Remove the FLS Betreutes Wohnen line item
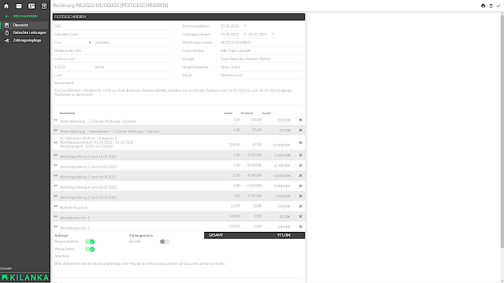 tap(301, 143)
